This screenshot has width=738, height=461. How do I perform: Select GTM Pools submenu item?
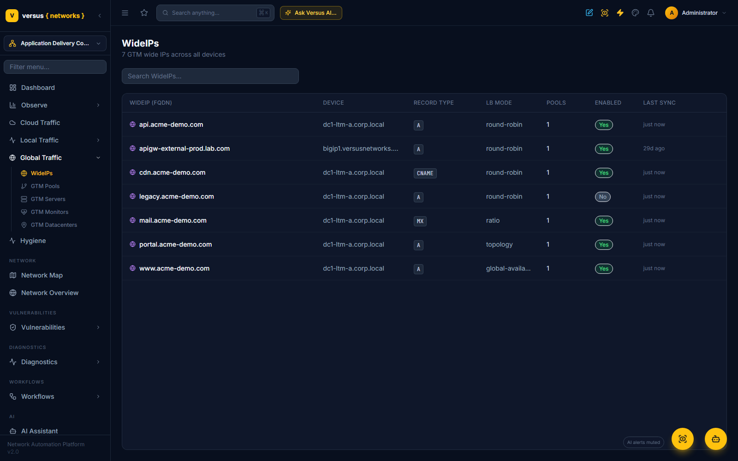[45, 186]
